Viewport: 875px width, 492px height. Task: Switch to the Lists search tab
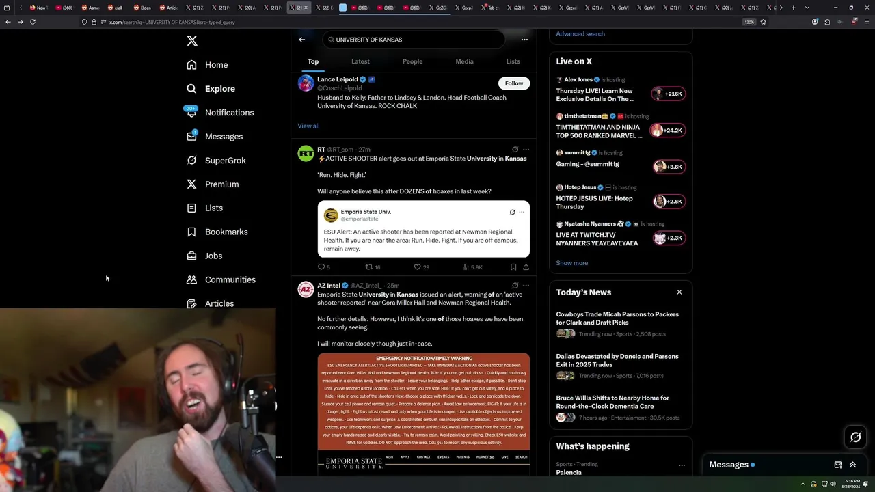[513, 61]
